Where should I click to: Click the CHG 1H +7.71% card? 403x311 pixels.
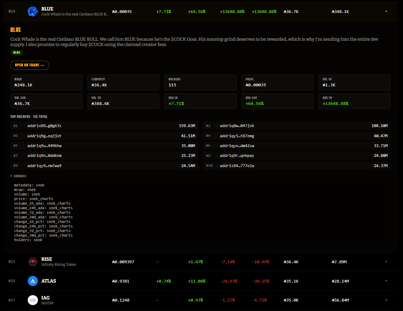tap(200, 101)
